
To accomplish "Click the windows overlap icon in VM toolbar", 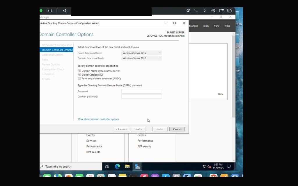I will pyautogui.click(x=229, y=11).
